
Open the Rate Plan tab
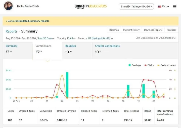pyautogui.click(x=114, y=30)
